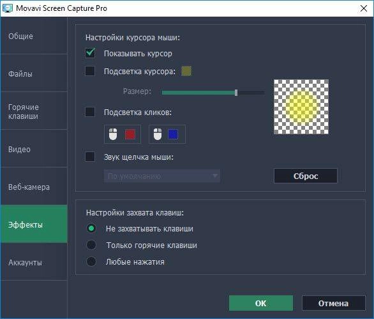Image resolution: width=374 pixels, height=319 pixels.
Task: Click the left mouse button icon
Action: (x=113, y=134)
